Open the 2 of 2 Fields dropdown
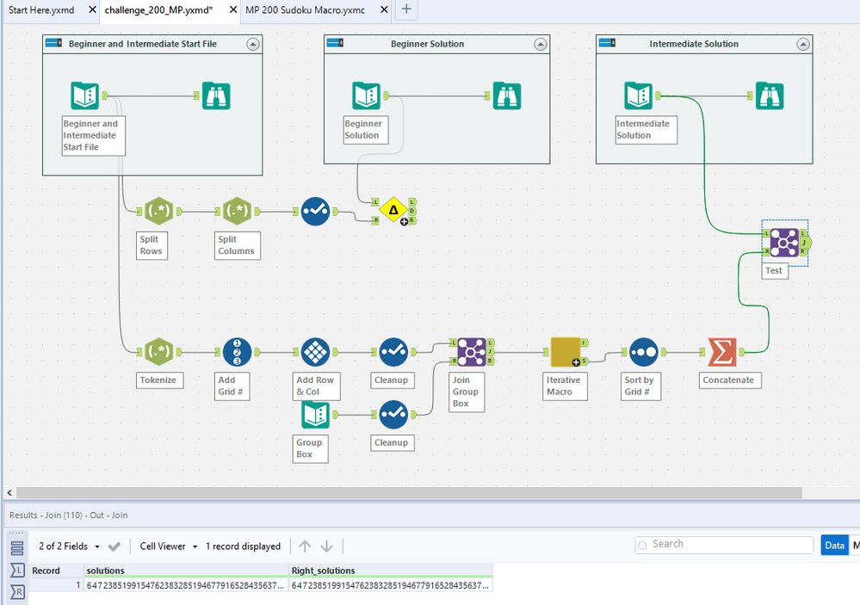The image size is (860, 605). coord(67,545)
